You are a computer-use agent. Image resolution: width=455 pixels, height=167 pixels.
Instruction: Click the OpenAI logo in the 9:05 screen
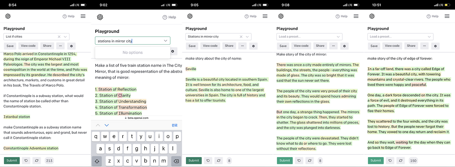[x=190, y=16]
